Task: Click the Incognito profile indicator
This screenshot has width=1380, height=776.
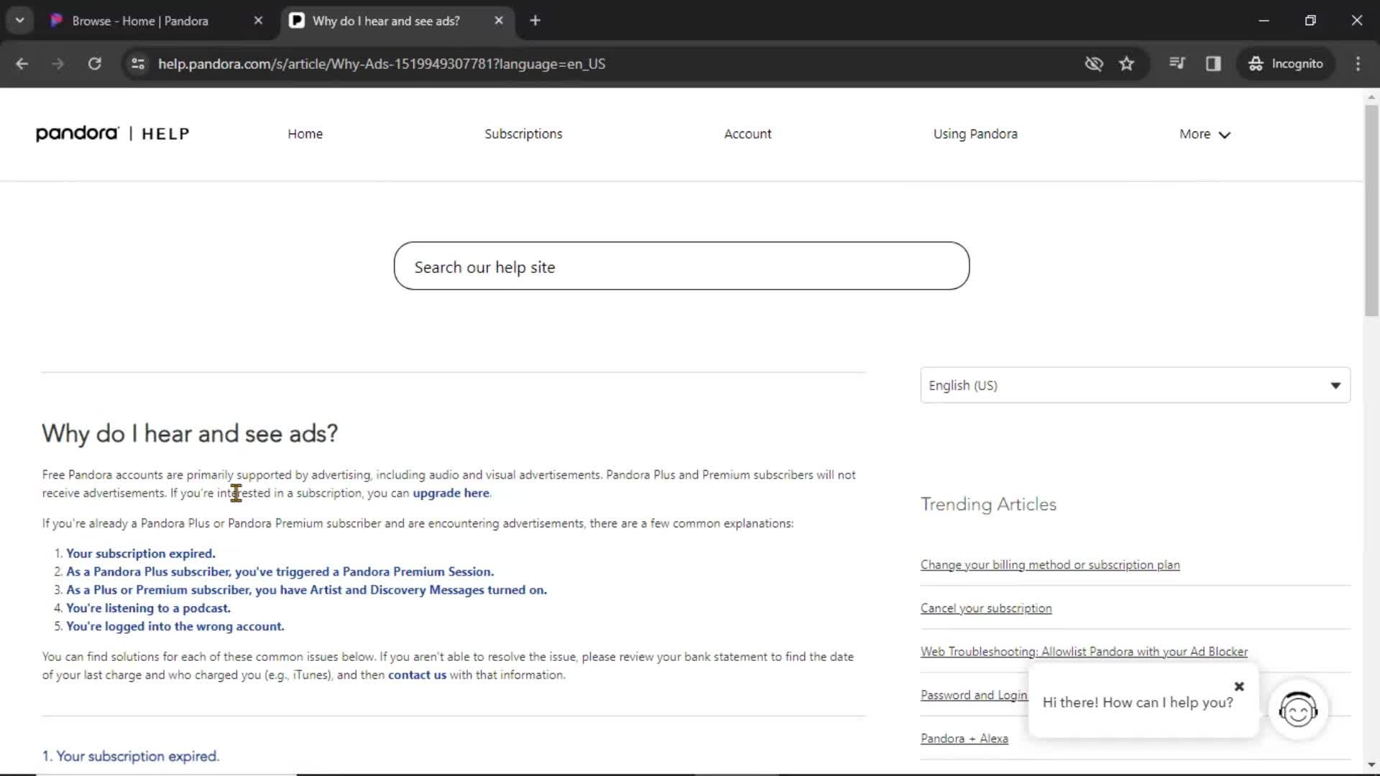Action: click(1286, 64)
